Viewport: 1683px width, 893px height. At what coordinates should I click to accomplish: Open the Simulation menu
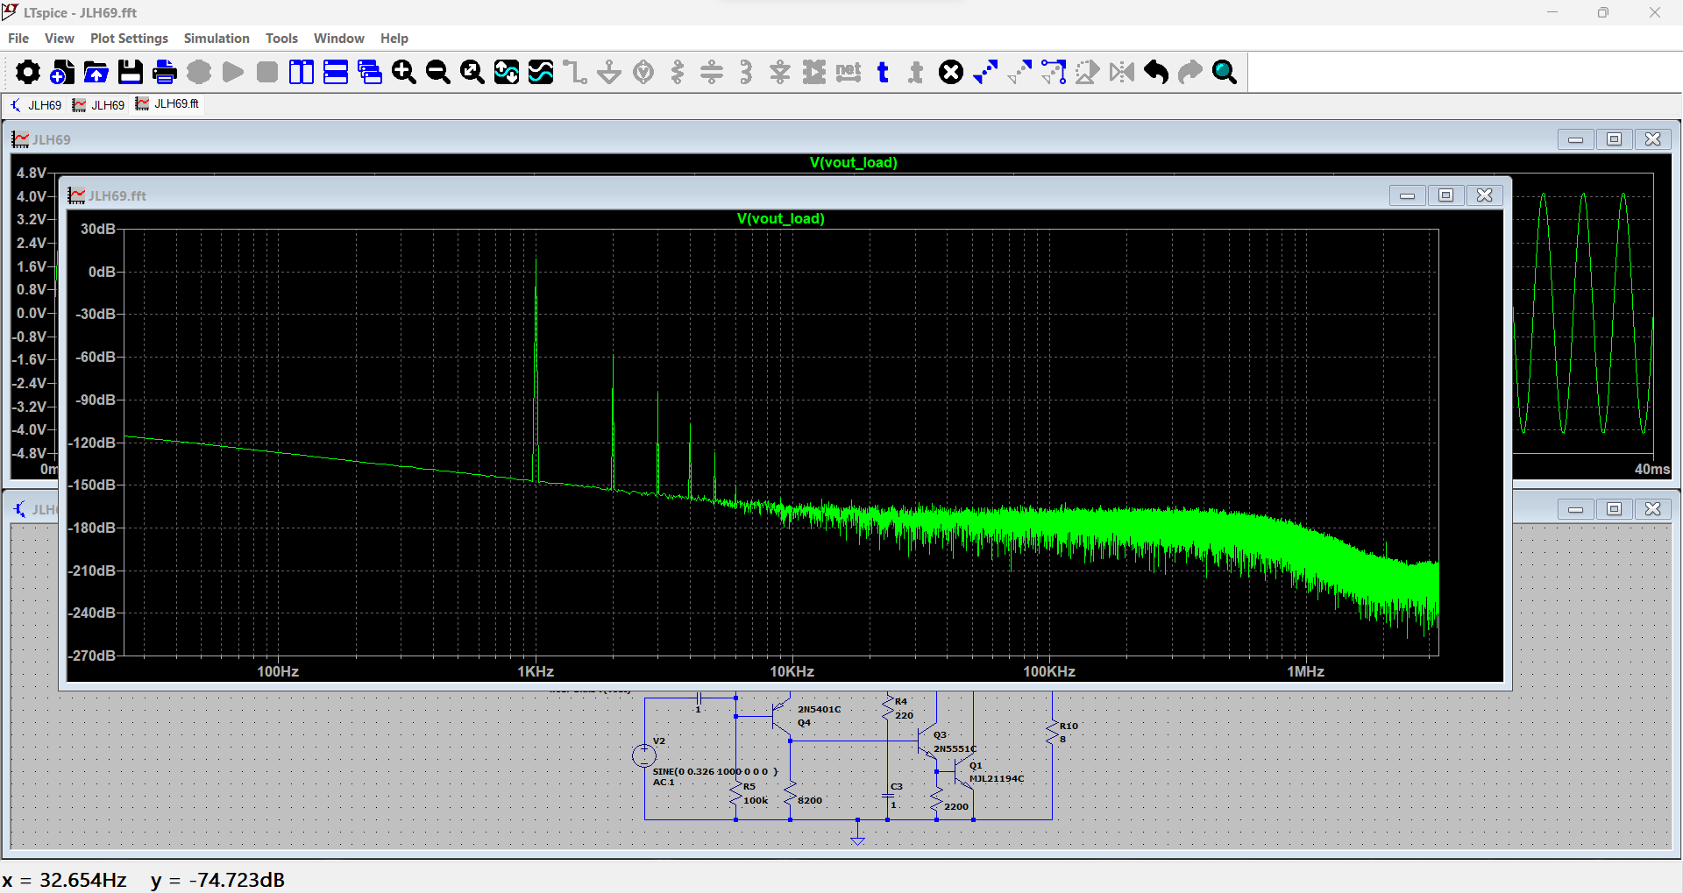coord(217,39)
